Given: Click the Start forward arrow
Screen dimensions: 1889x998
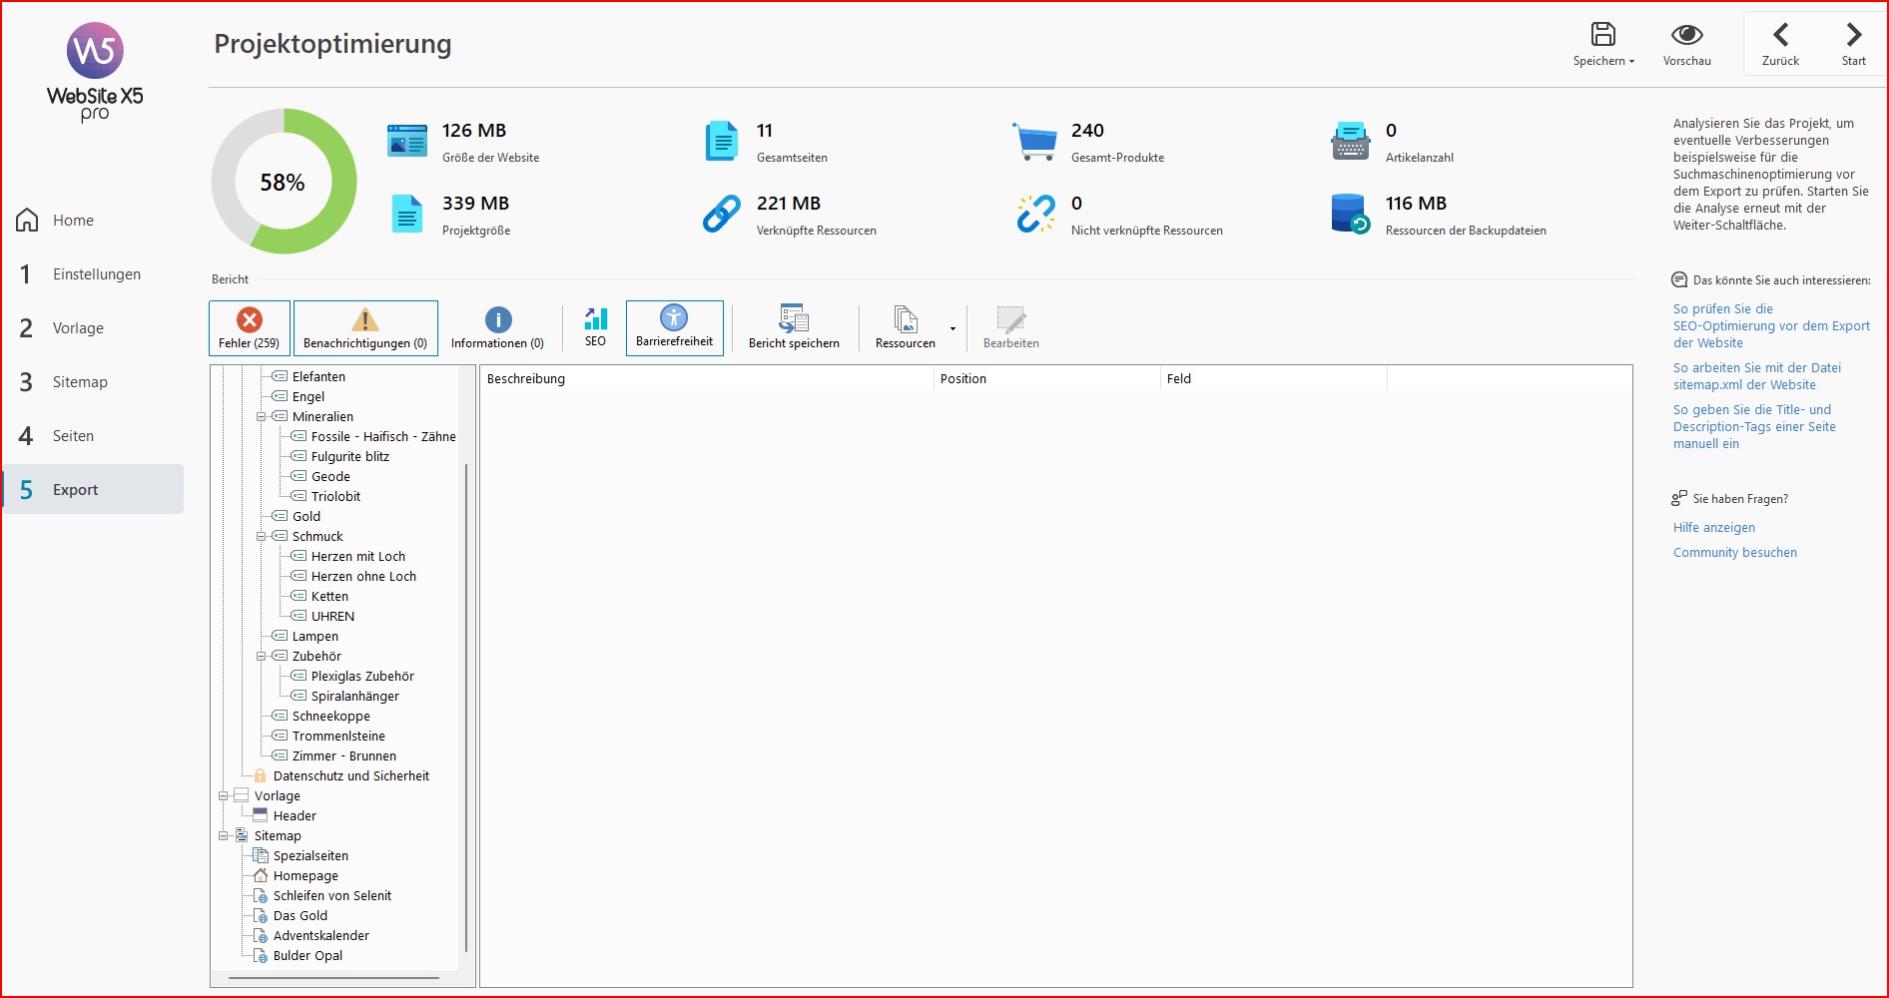Looking at the screenshot, I should [x=1853, y=36].
